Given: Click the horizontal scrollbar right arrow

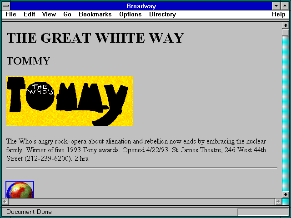Looking at the screenshot, I should pos(278,202).
